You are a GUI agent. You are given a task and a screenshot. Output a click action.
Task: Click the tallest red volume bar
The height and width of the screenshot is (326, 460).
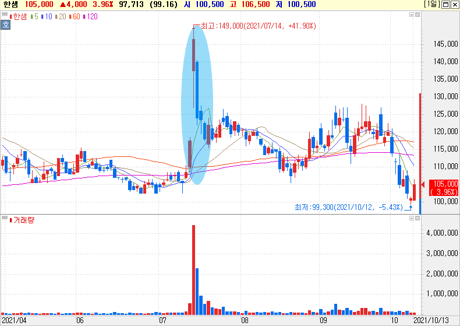[x=194, y=270]
